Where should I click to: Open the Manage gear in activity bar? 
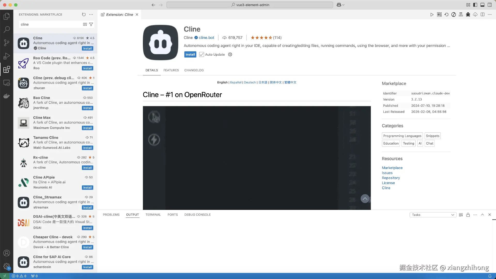[7, 266]
